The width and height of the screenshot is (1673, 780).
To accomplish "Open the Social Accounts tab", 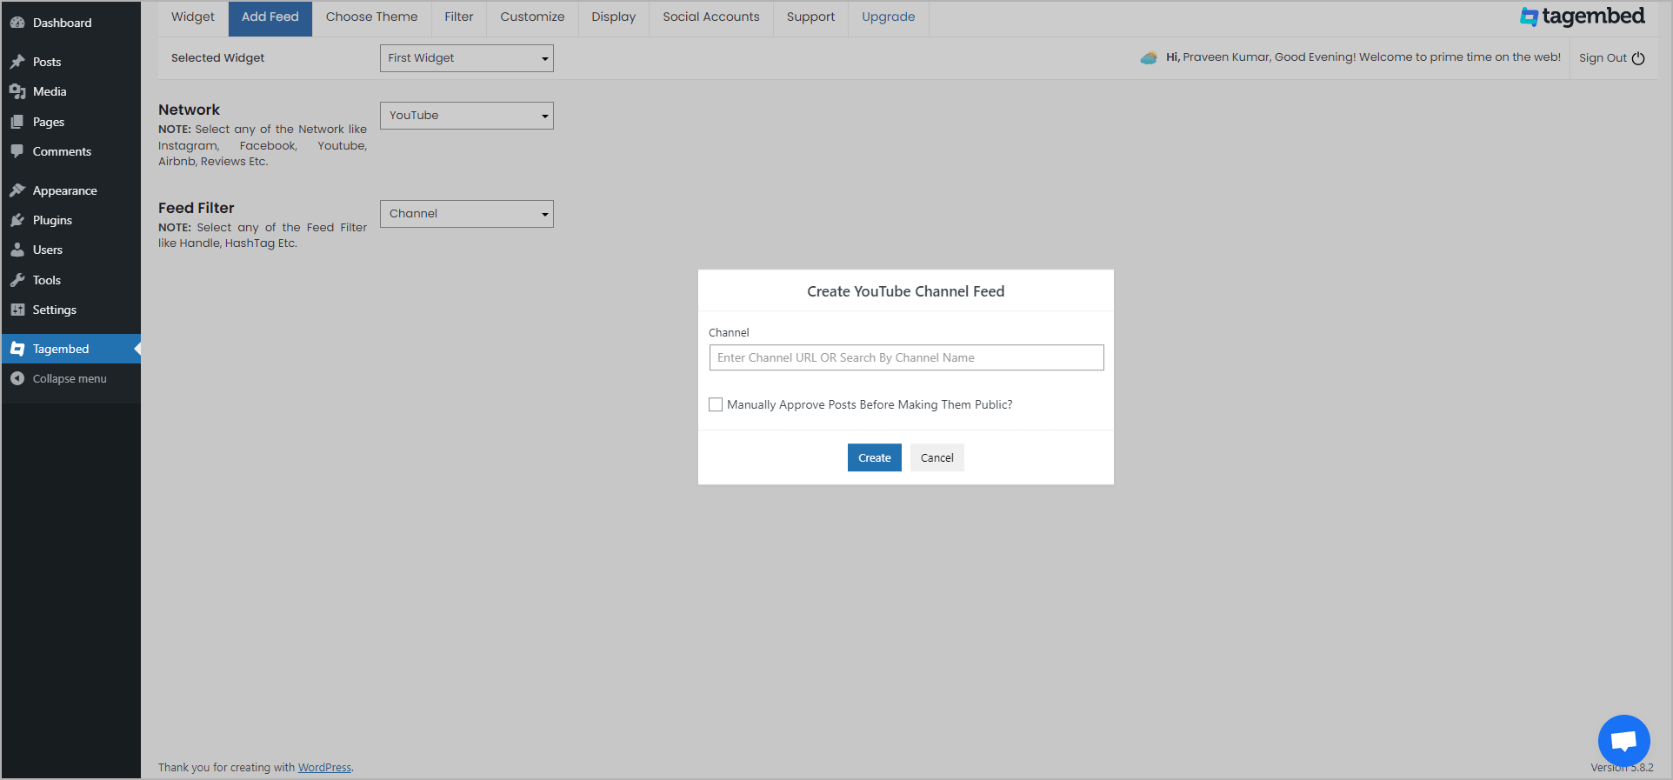I will 711,17.
